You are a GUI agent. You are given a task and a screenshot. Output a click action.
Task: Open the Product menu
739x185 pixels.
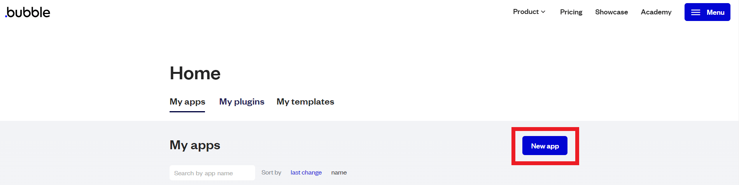tap(526, 12)
